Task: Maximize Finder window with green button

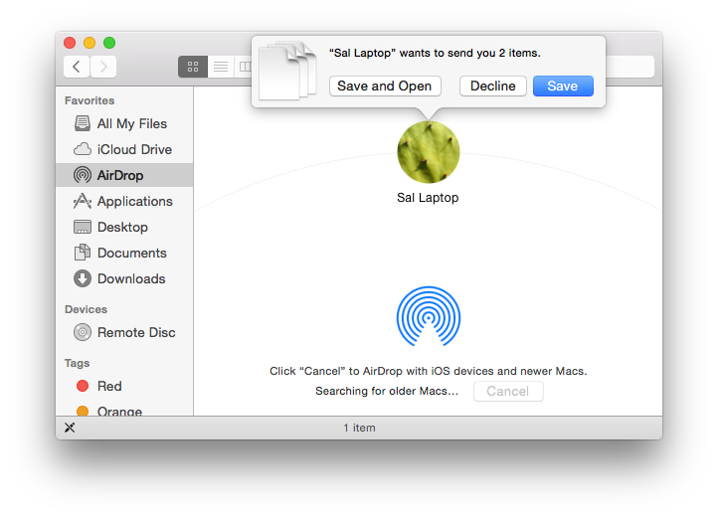Action: pos(109,43)
